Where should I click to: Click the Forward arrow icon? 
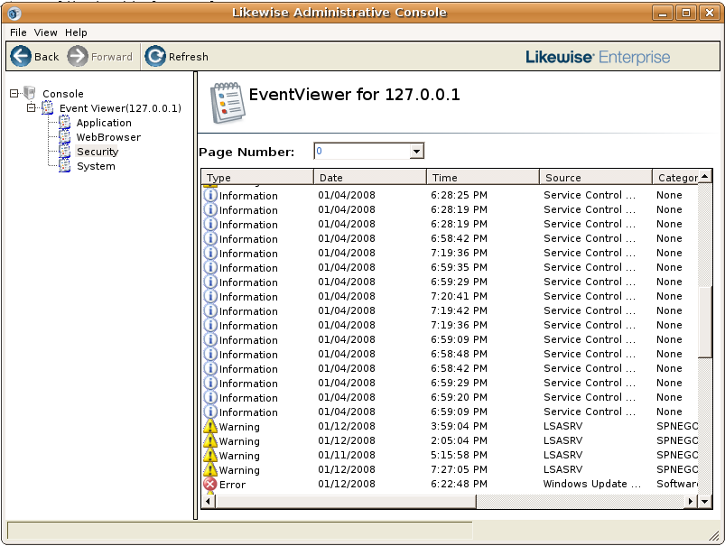pyautogui.click(x=78, y=56)
